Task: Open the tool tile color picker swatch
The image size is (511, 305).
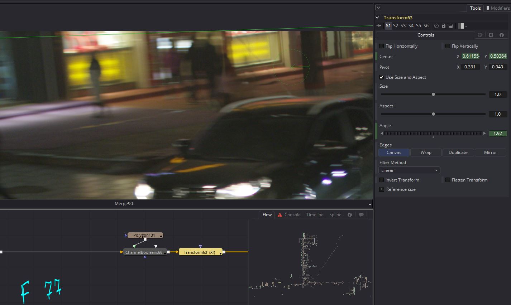Action: point(461,26)
